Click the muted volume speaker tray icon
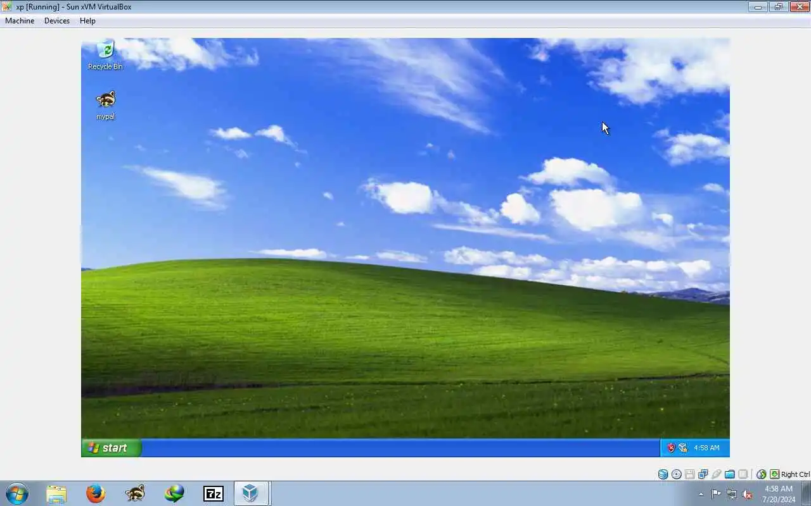Viewport: 811px width, 506px height. [x=747, y=494]
